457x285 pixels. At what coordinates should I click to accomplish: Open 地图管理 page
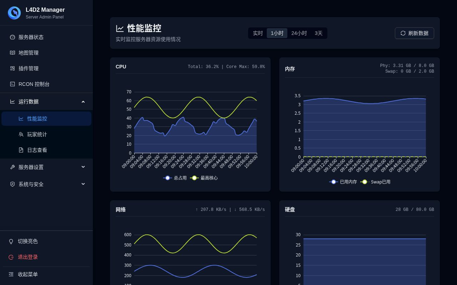point(46,53)
